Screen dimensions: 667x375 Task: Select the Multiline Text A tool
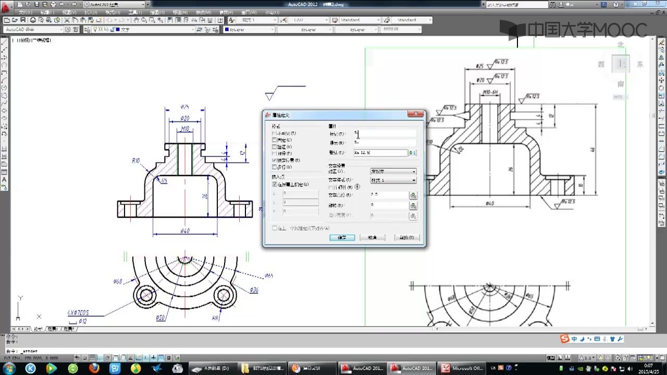click(4, 180)
